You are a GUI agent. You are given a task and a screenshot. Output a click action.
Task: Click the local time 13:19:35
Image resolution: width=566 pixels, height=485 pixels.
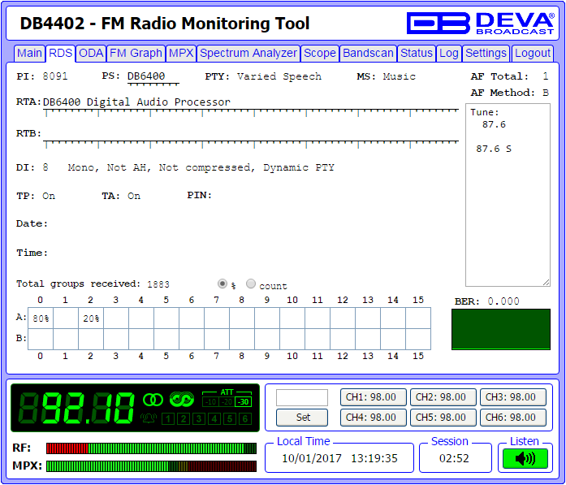[374, 458]
